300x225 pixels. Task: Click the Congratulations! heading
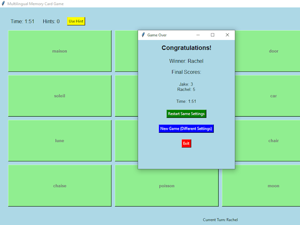186,48
